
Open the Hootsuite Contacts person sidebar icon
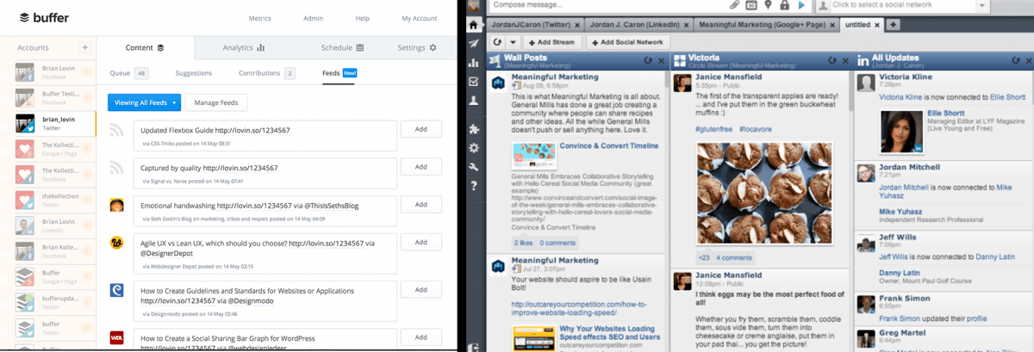tap(474, 101)
